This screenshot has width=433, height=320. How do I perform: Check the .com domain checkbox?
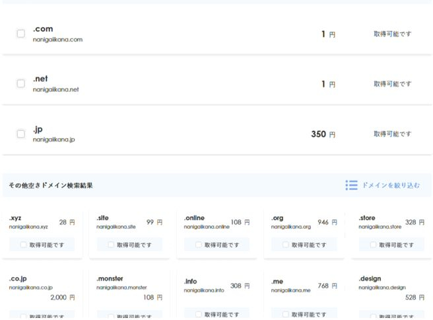click(20, 34)
